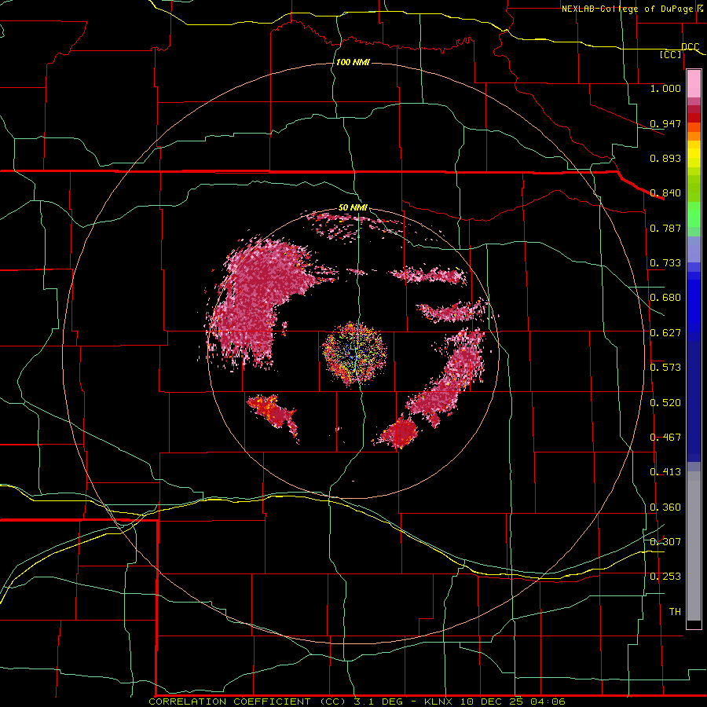Click the 0.360 scale value
Screen dimensions: 707x707
click(665, 507)
